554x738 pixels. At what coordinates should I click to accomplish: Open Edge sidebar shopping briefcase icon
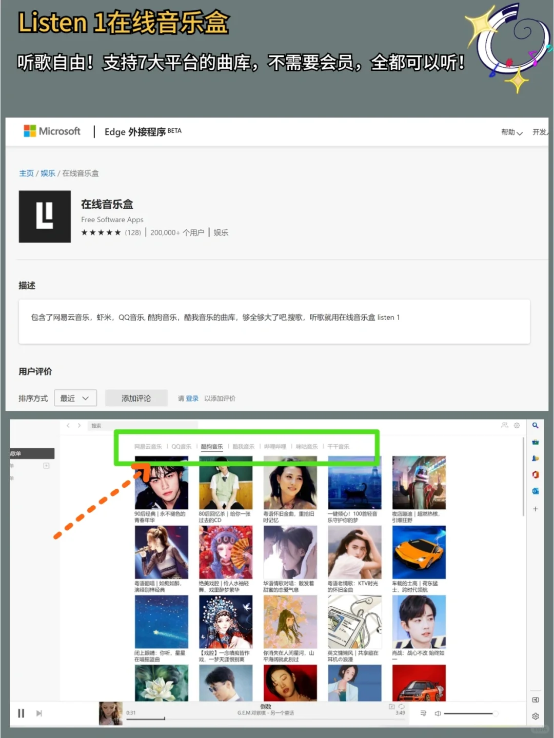pyautogui.click(x=535, y=442)
